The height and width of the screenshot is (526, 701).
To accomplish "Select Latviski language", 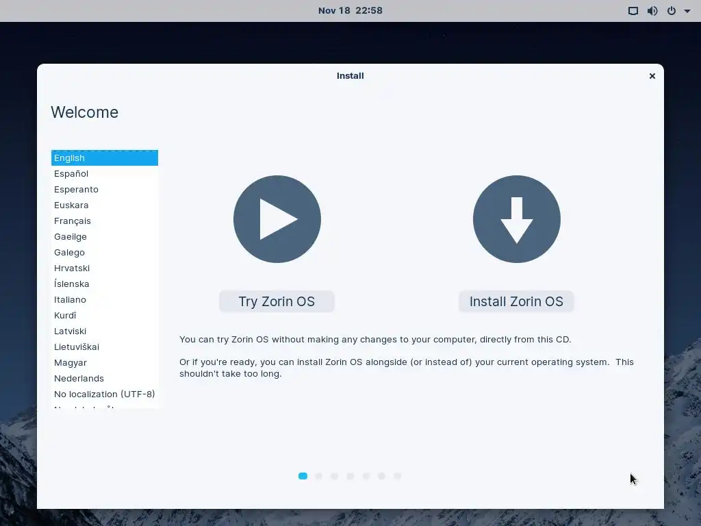I will tap(105, 331).
